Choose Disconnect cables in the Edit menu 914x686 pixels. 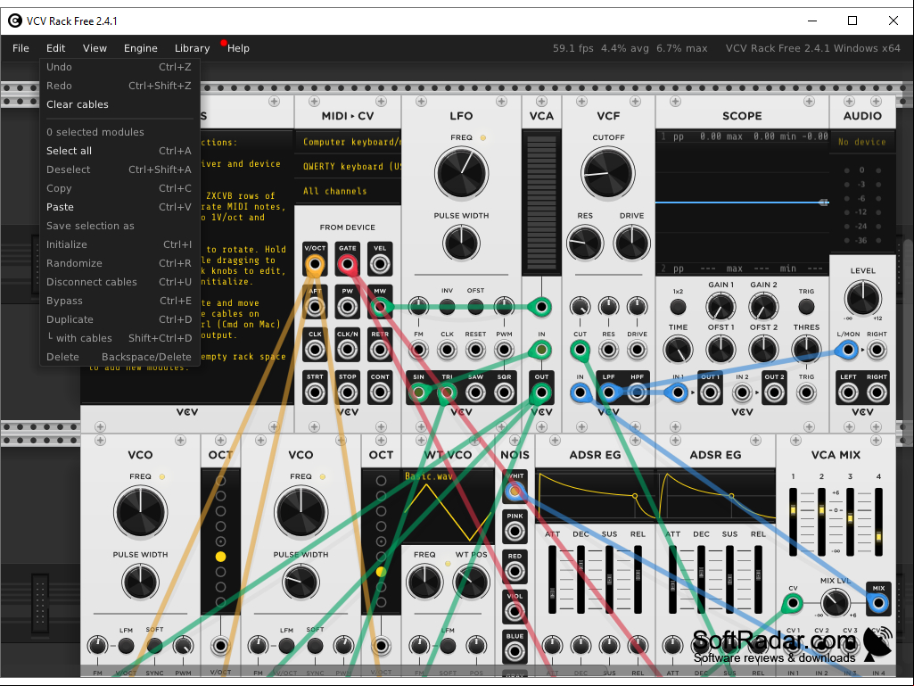[x=119, y=282]
